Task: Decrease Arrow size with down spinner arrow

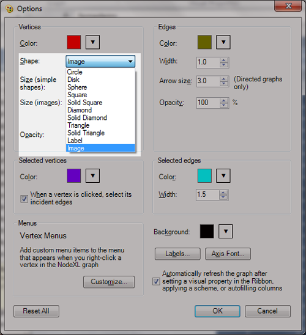Action: tap(223, 84)
